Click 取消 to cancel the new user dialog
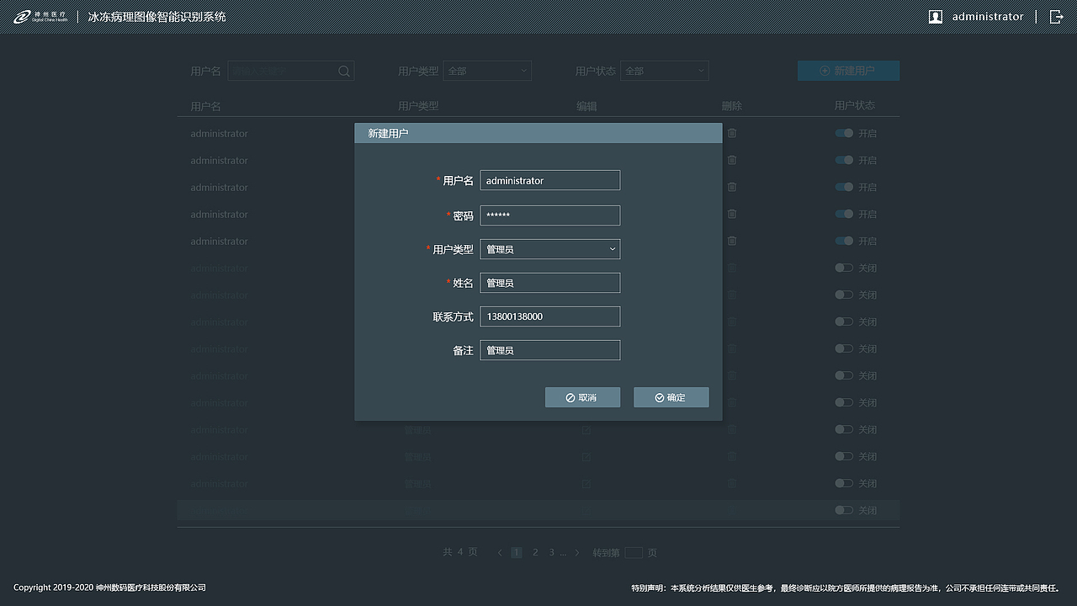 pyautogui.click(x=582, y=397)
